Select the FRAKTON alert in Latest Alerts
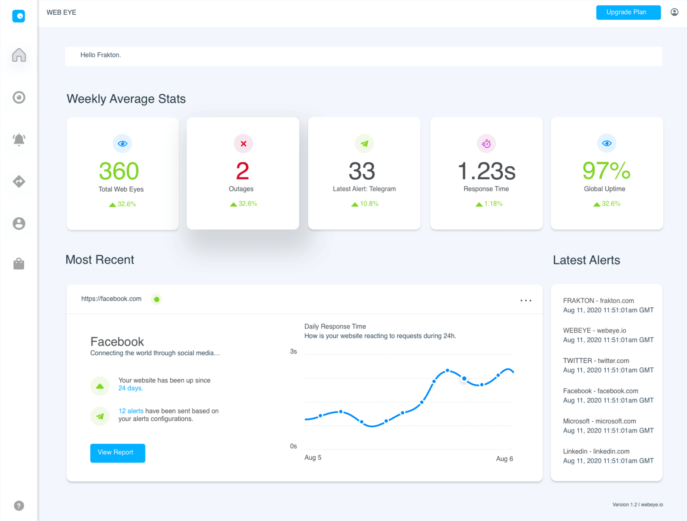Viewport: 687px width, 521px height. pyautogui.click(x=598, y=305)
